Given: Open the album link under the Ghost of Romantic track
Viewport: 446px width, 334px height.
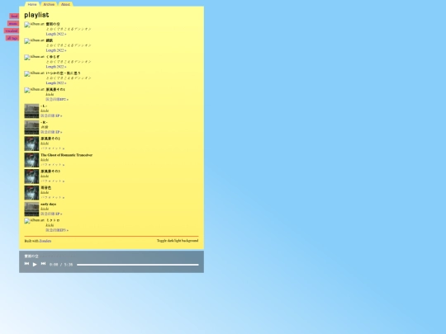Looking at the screenshot, I should pos(53,165).
